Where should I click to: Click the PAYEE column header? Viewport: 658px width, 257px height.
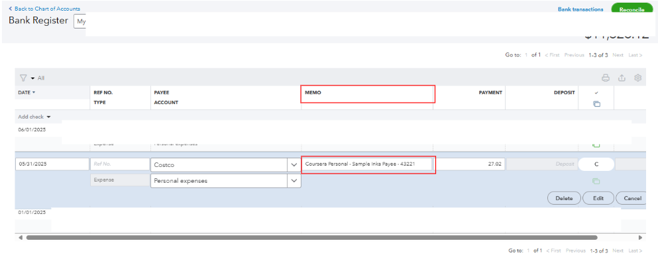[162, 92]
